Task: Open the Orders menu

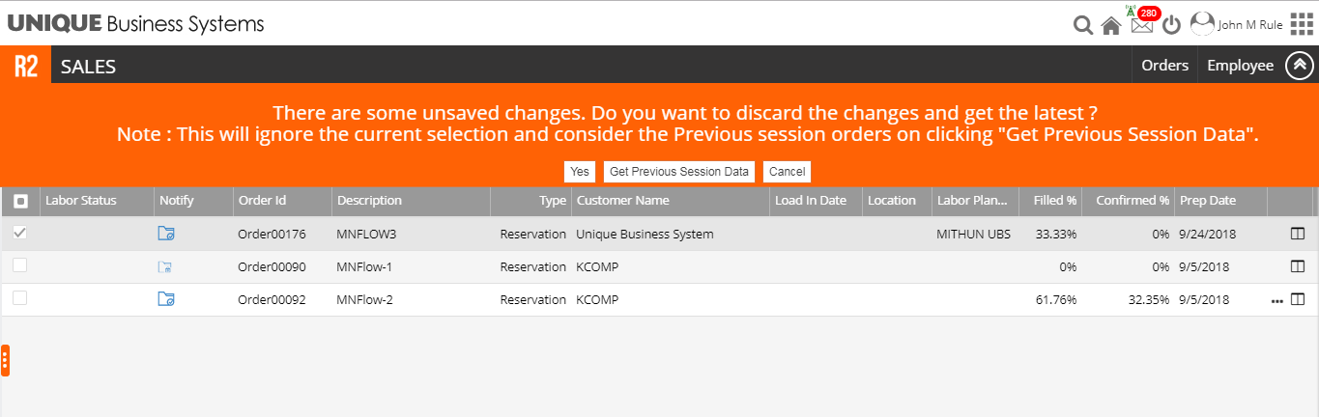Action: (1164, 66)
